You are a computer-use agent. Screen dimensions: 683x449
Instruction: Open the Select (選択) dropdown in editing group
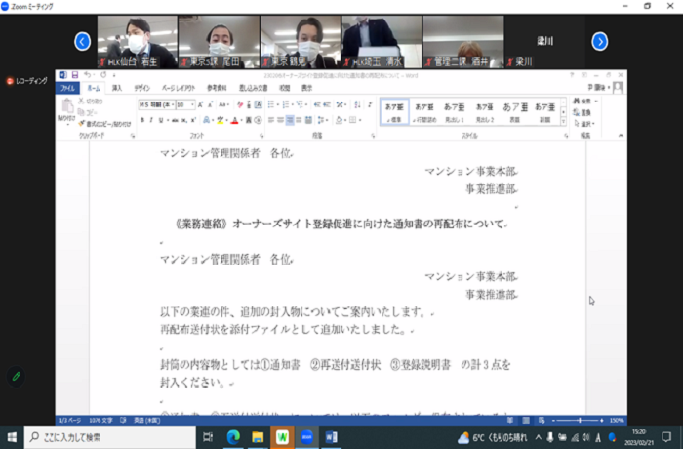[x=584, y=124]
